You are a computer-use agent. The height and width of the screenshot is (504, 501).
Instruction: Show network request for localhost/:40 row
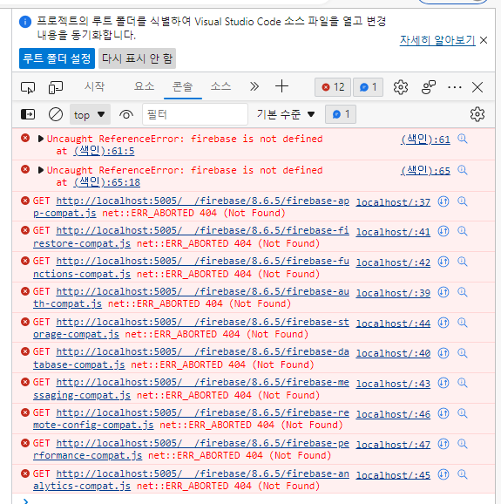[x=443, y=353]
